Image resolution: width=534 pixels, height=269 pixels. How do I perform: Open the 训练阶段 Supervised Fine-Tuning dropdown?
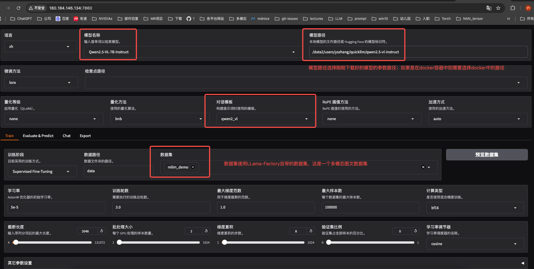point(42,171)
